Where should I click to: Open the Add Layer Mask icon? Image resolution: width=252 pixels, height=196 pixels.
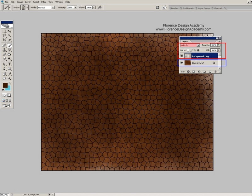[194, 72]
